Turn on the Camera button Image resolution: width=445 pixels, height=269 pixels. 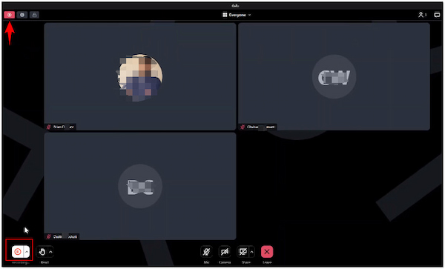click(225, 251)
